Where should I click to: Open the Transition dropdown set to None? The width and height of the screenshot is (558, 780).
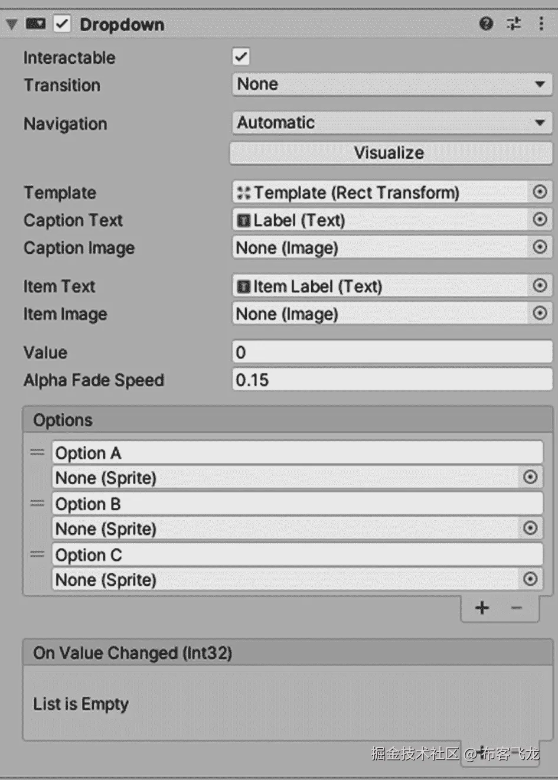392,84
